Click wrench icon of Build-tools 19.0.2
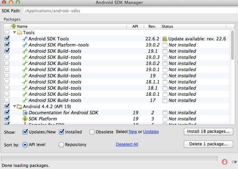The height and width of the screenshot is (169, 238). tap(25, 63)
